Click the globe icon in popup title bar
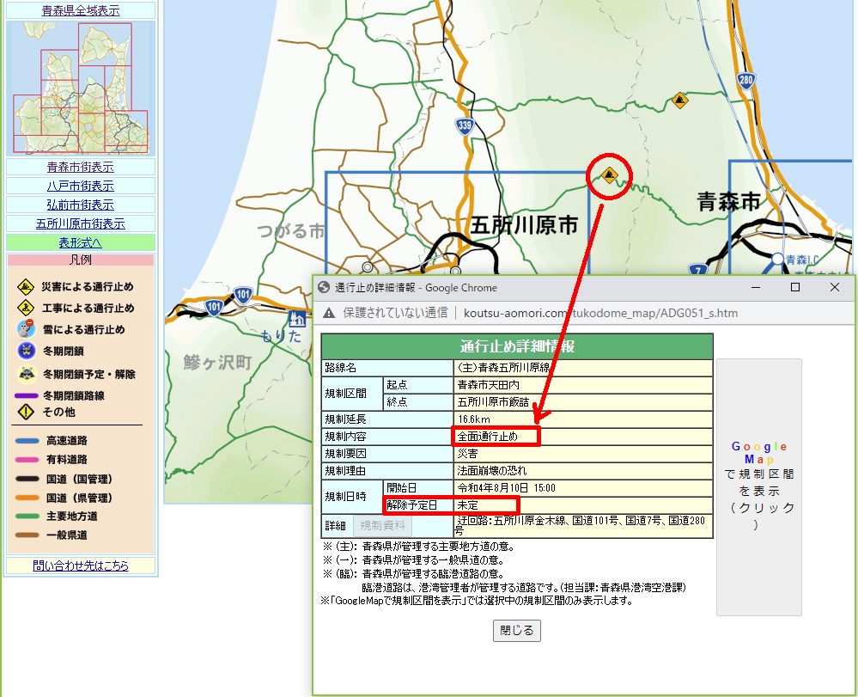The height and width of the screenshot is (697, 858). [324, 287]
